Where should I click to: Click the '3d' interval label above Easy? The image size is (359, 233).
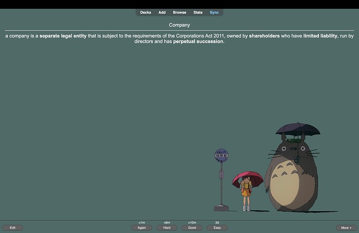pyautogui.click(x=217, y=223)
